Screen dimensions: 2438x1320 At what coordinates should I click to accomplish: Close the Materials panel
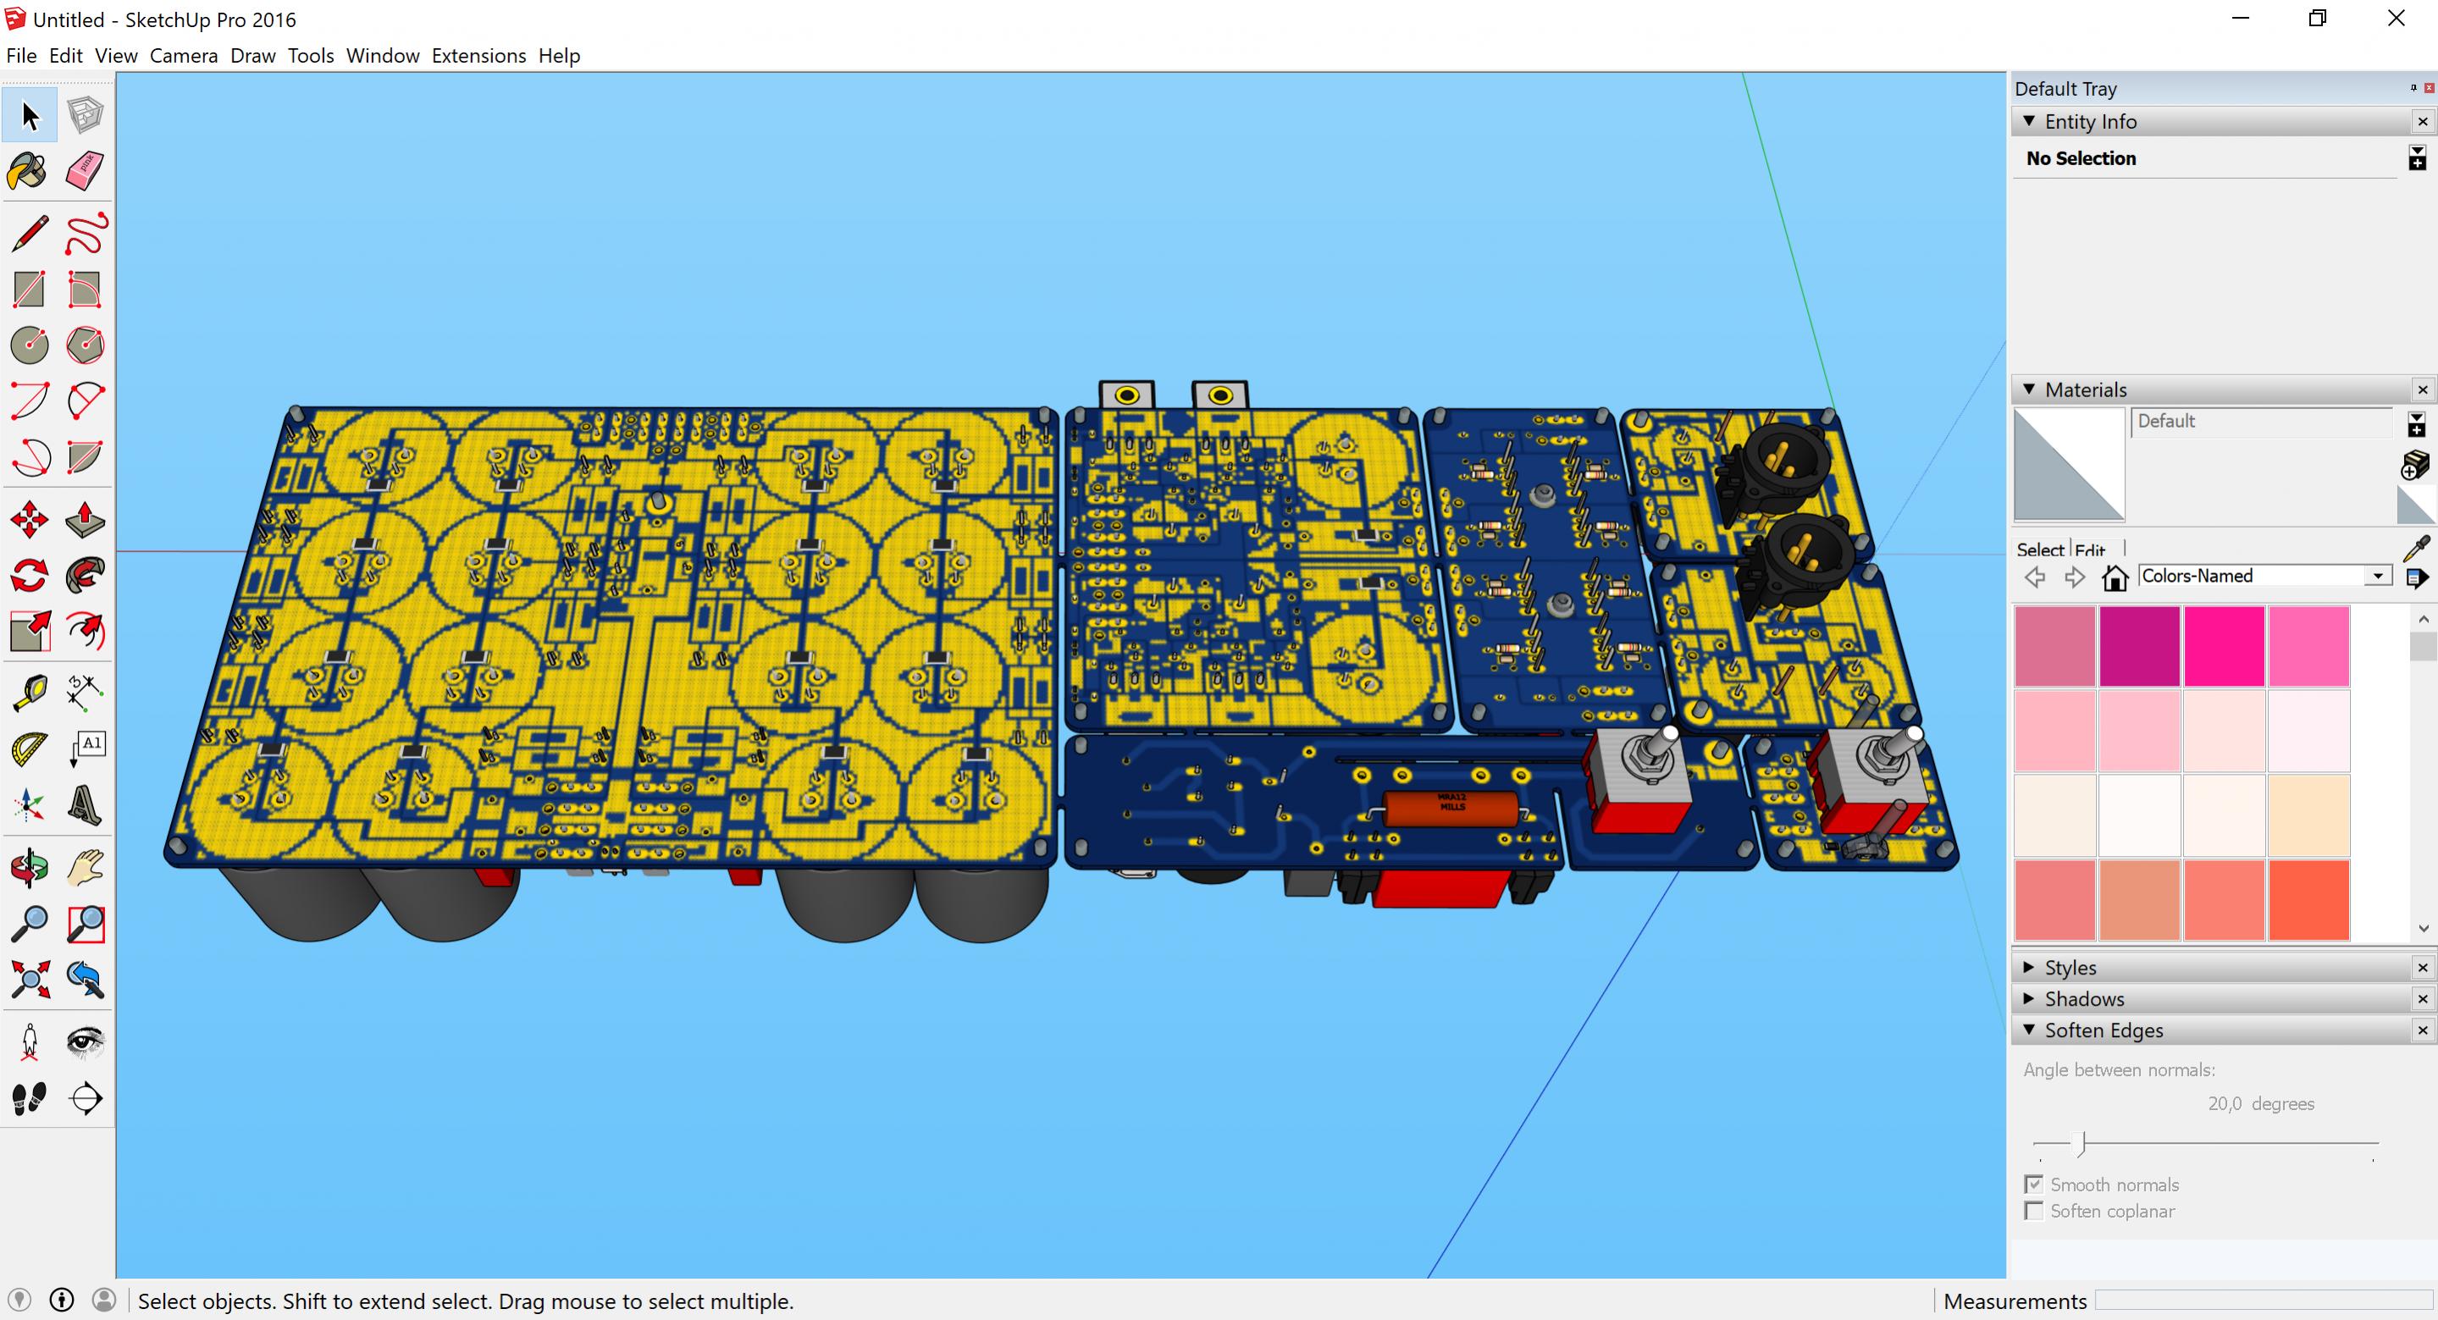point(2422,389)
